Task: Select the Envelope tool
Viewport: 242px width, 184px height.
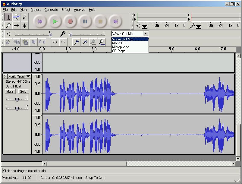Action: 16,17
